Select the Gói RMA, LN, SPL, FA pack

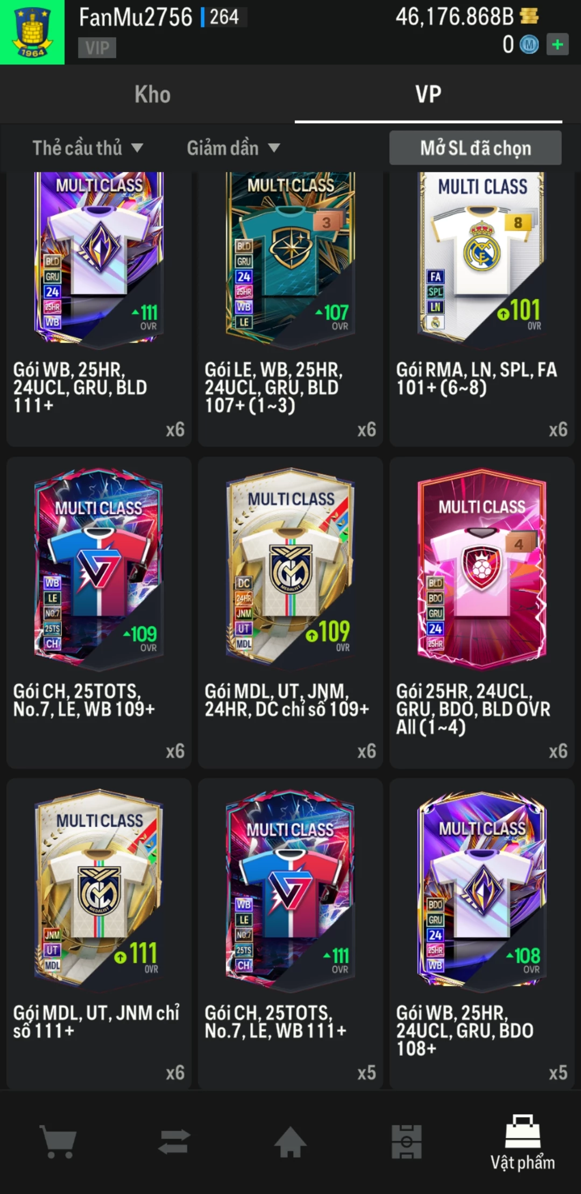click(x=482, y=309)
